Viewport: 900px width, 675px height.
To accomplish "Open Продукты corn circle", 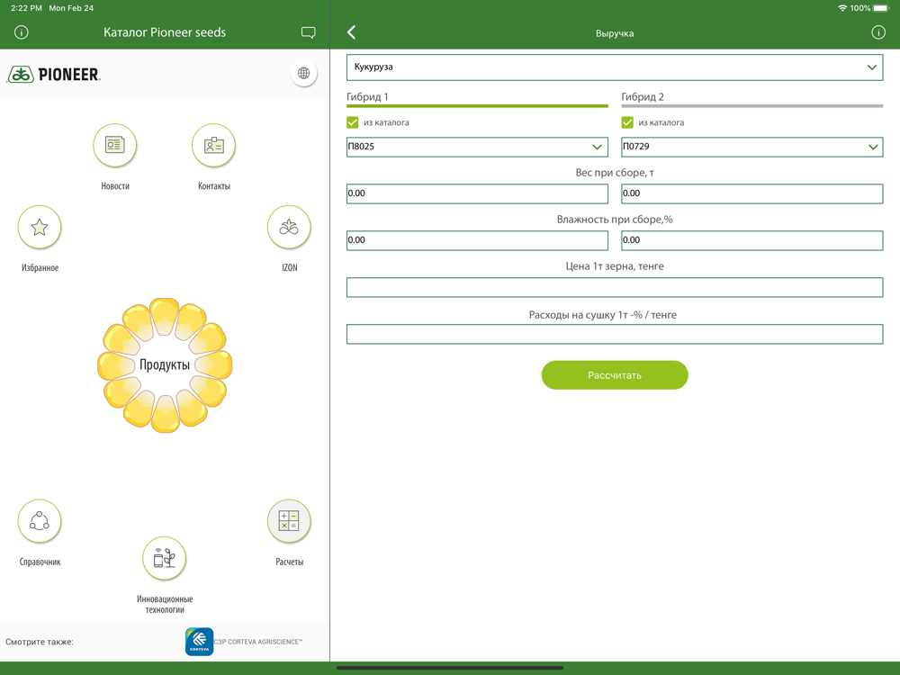I will click(x=165, y=364).
